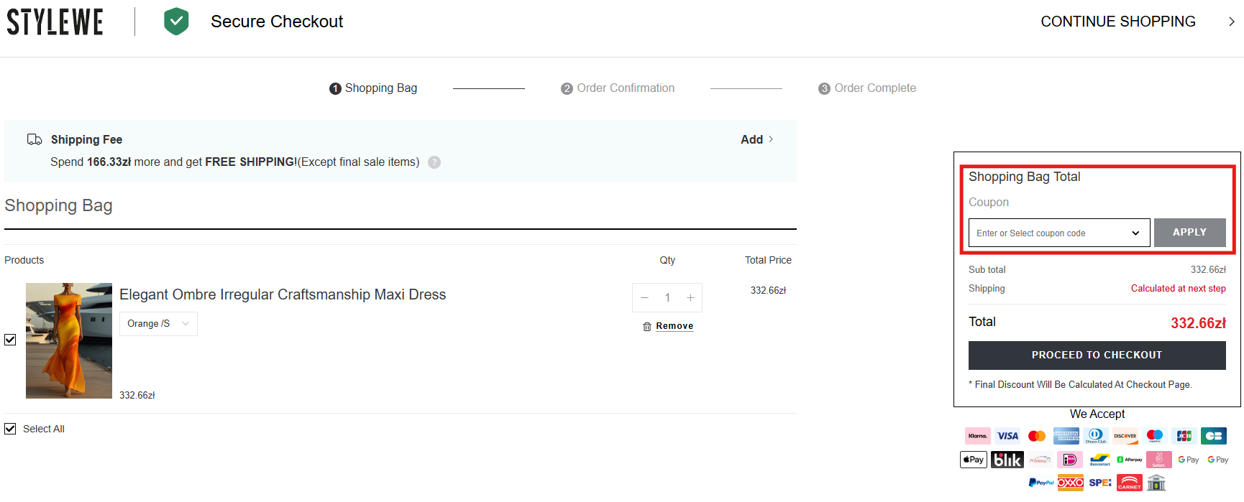
Task: Click the StyleWe logo
Action: (x=55, y=22)
